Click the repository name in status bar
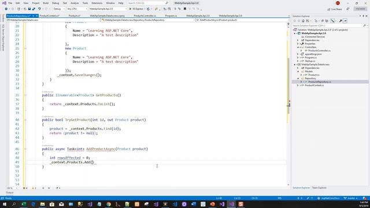 point(328,198)
